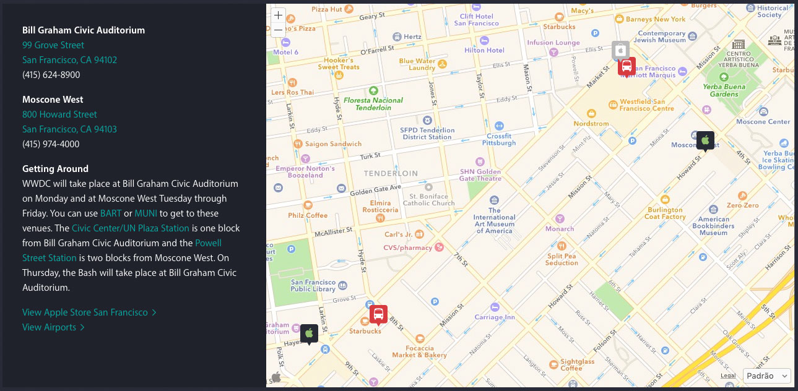798x391 pixels.
Task: Click the Hertz car rental icon
Action: [x=396, y=37]
